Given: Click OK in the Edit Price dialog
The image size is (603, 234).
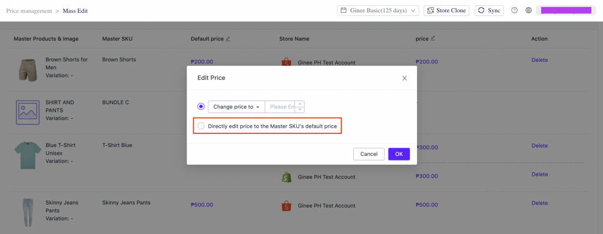Looking at the screenshot, I should (x=399, y=154).
